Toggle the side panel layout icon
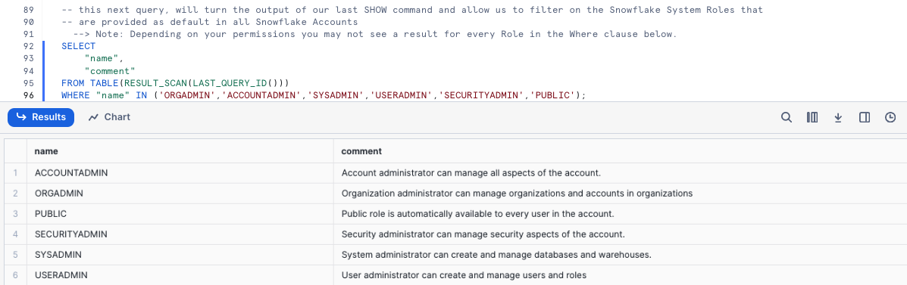 coord(865,117)
